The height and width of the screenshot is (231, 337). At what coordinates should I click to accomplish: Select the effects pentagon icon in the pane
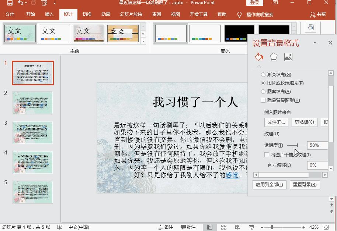coord(273,57)
